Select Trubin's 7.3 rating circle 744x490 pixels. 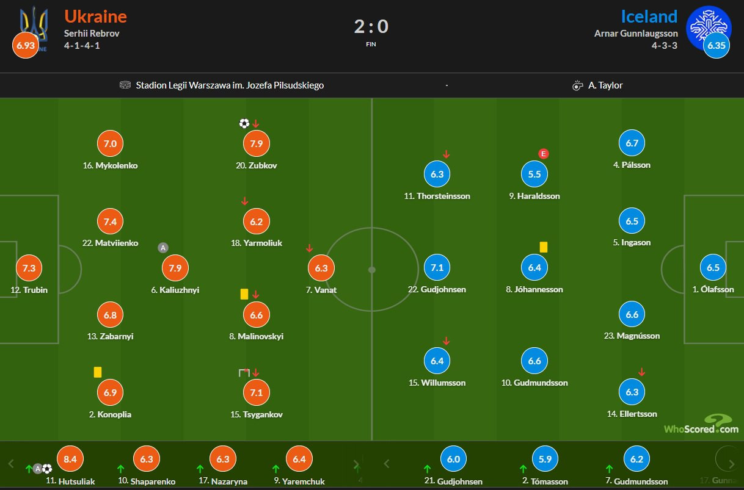pos(28,267)
